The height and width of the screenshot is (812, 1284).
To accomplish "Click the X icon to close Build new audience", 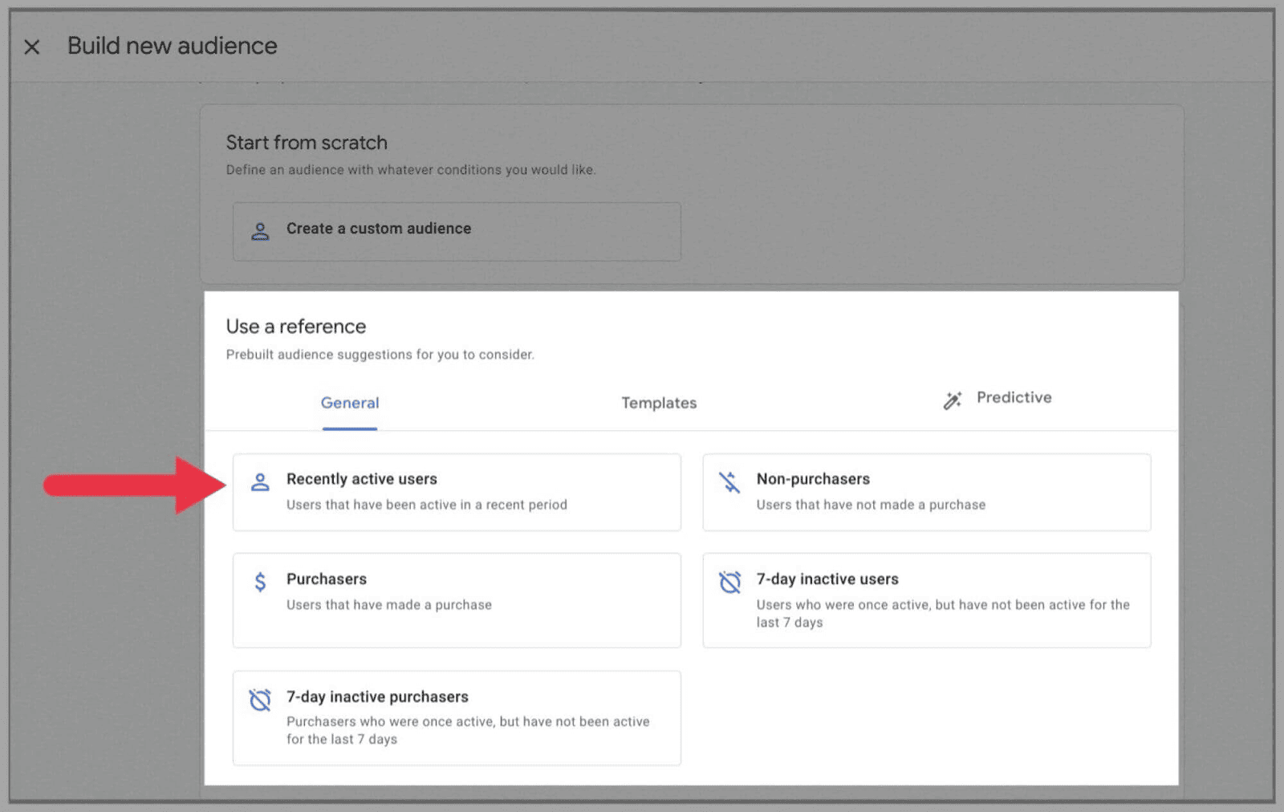I will [x=32, y=47].
